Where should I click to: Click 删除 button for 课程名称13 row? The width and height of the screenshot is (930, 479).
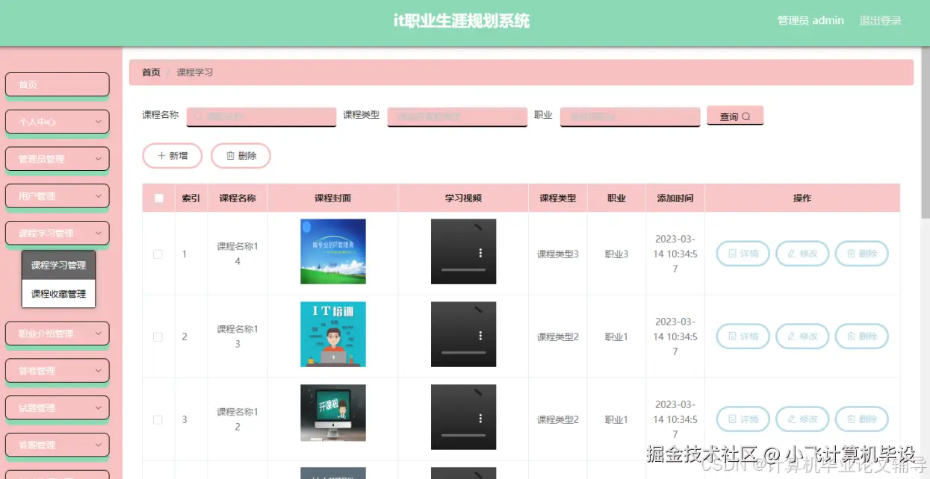coord(861,336)
